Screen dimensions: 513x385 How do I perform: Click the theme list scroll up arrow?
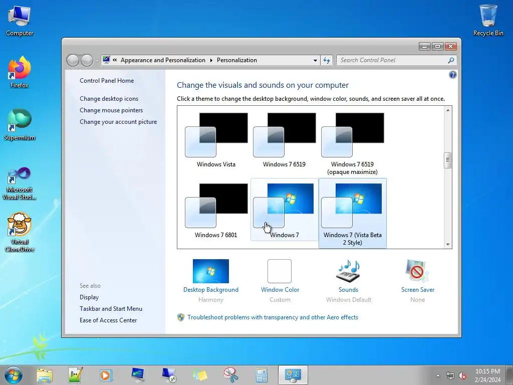448,110
